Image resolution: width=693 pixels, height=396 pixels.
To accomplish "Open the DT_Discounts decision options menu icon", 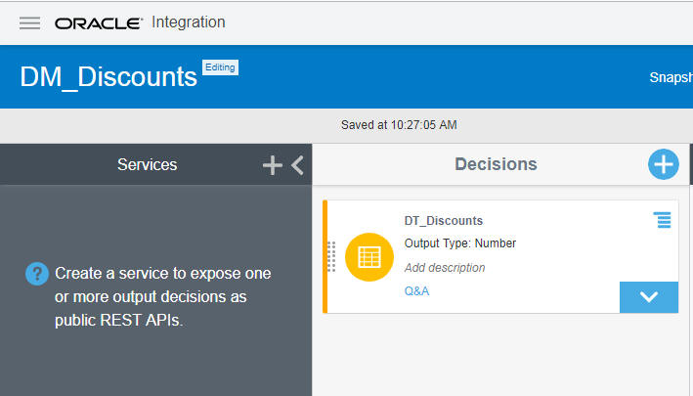I will [x=663, y=221].
